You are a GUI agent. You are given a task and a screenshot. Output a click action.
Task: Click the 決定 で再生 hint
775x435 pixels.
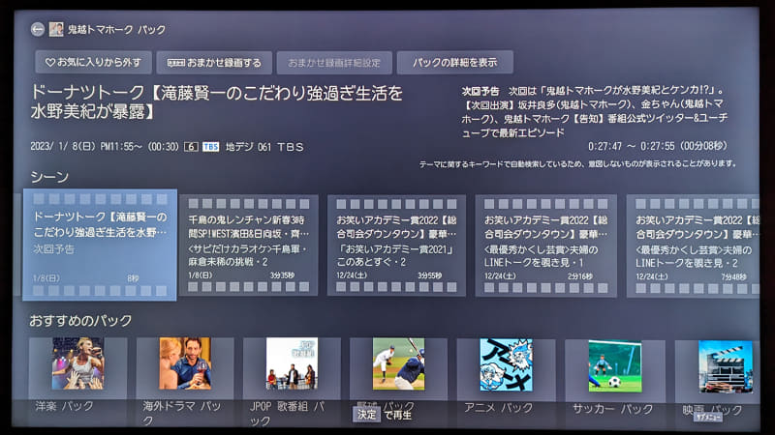click(382, 415)
